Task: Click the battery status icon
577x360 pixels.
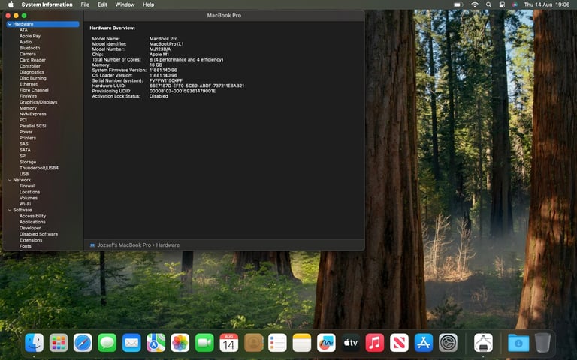Action: click(x=458, y=4)
